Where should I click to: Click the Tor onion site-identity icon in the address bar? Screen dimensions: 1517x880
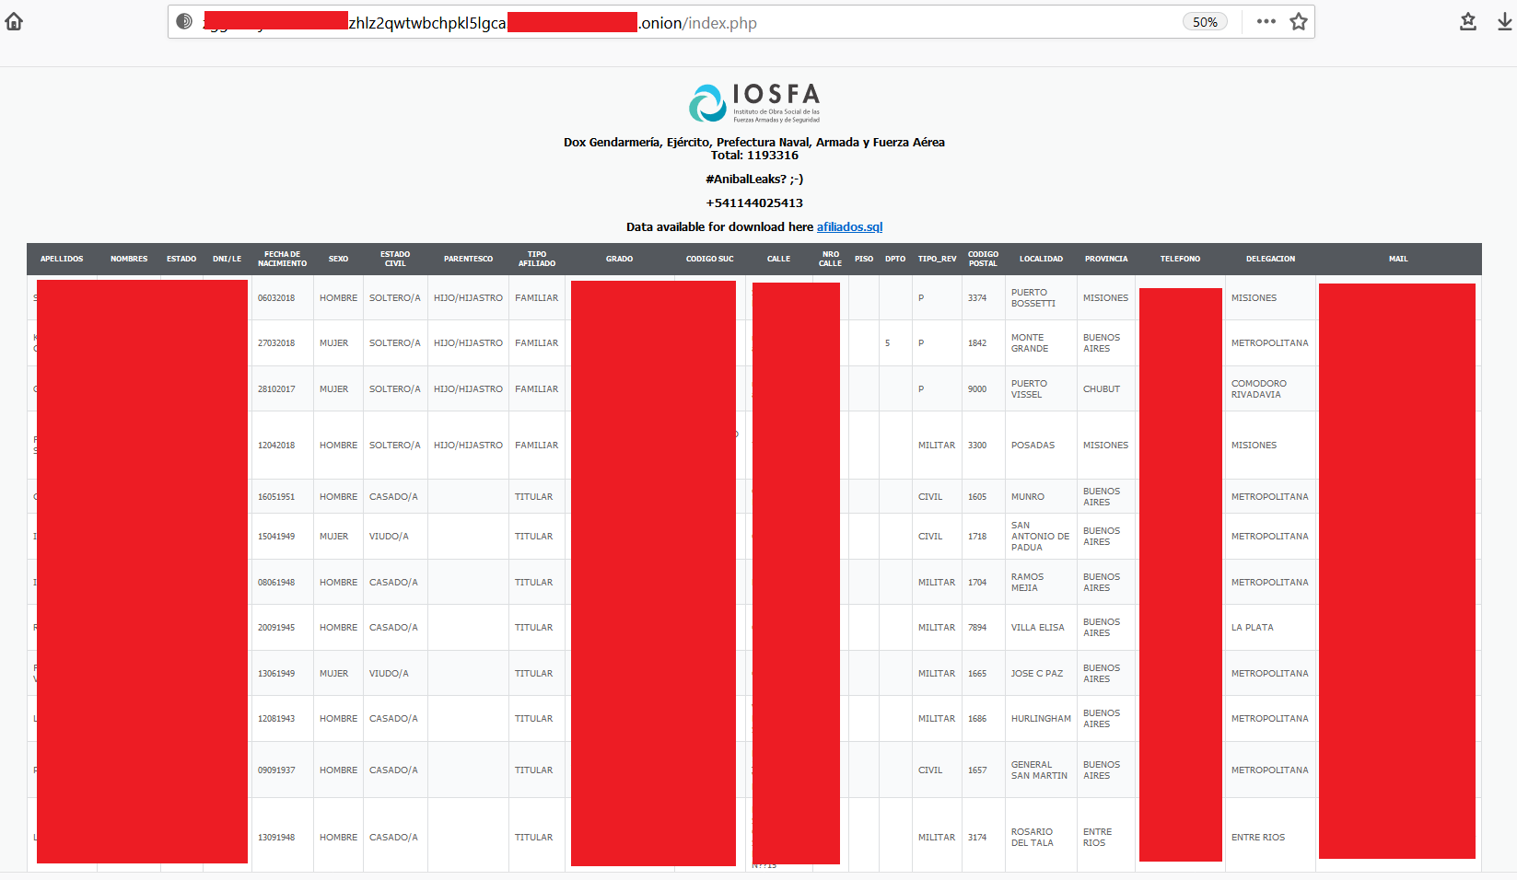(184, 21)
